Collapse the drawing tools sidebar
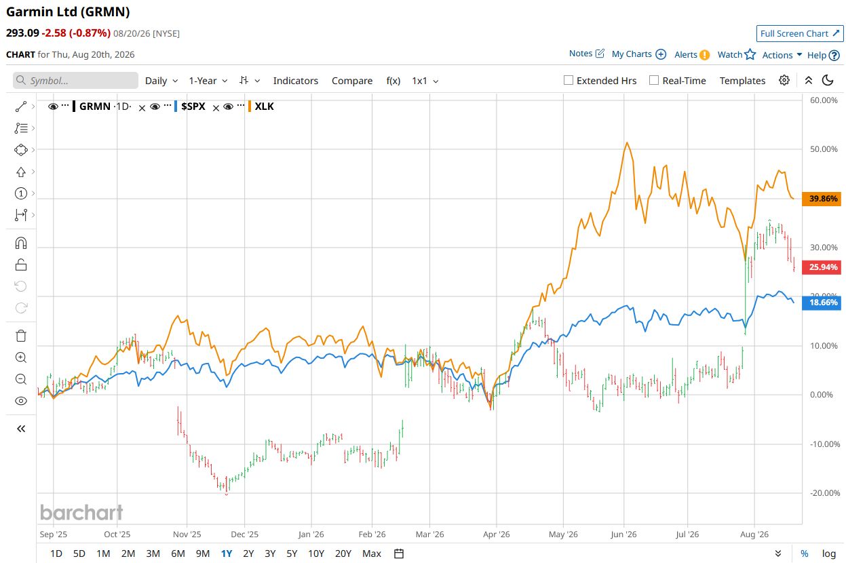 pos(20,429)
